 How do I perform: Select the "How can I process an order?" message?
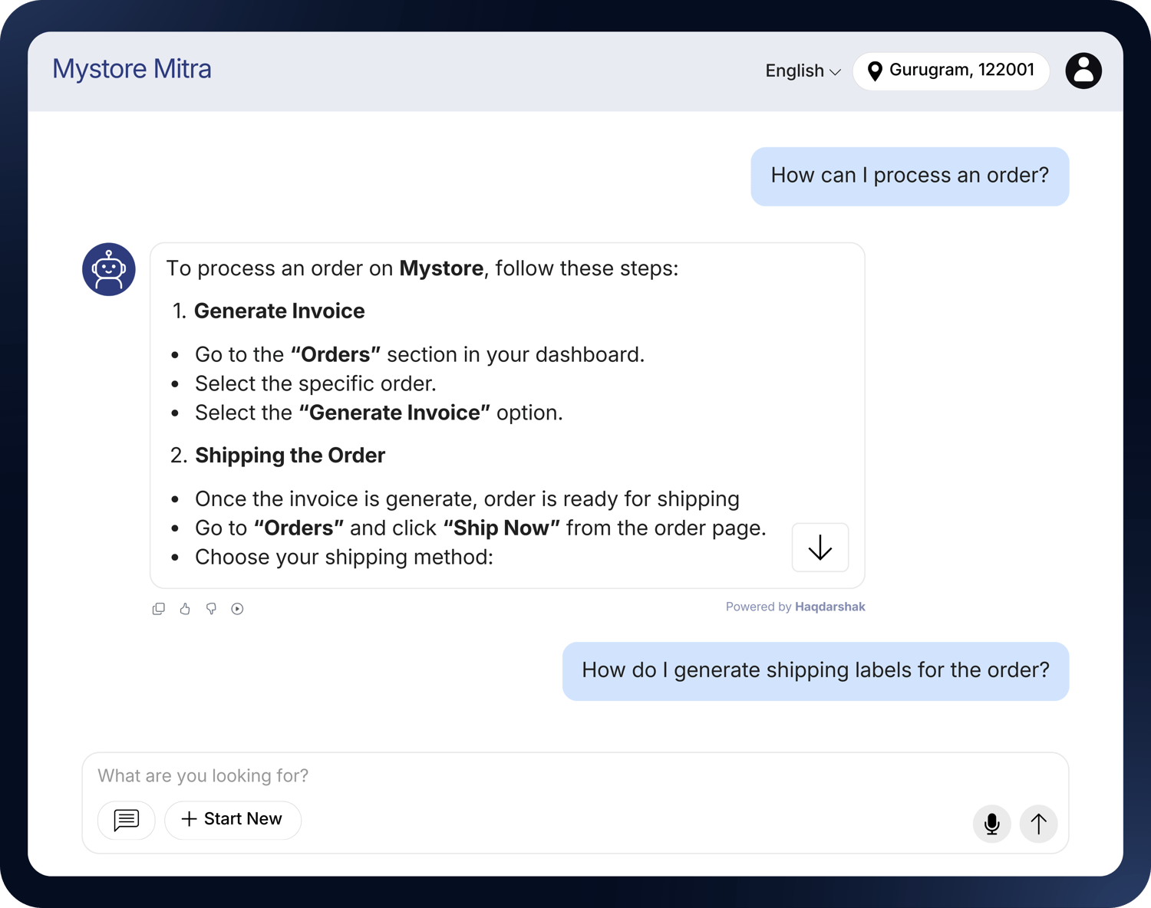(909, 176)
